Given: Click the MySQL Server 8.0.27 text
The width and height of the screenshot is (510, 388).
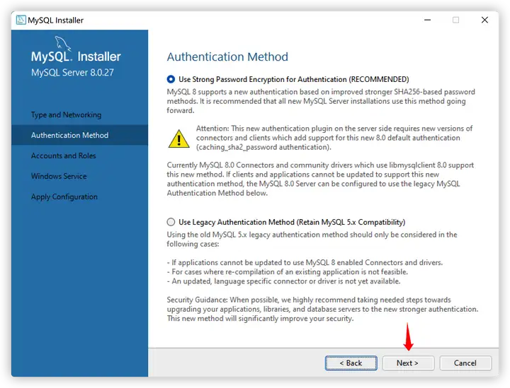Looking at the screenshot, I should pyautogui.click(x=72, y=72).
